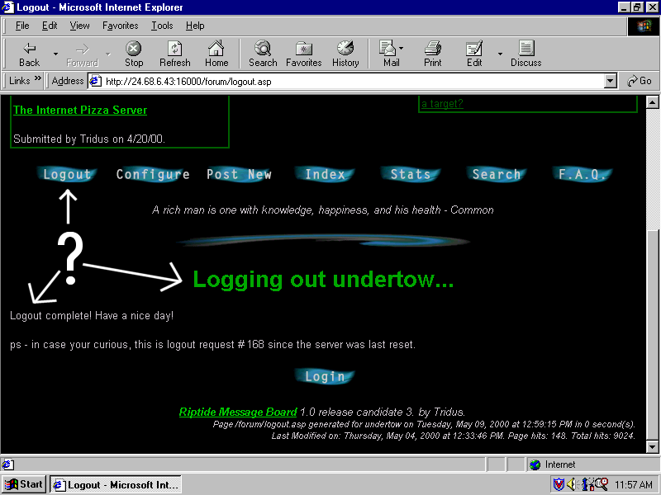Click the magnifier tray icon
The image size is (661, 495).
point(602,484)
